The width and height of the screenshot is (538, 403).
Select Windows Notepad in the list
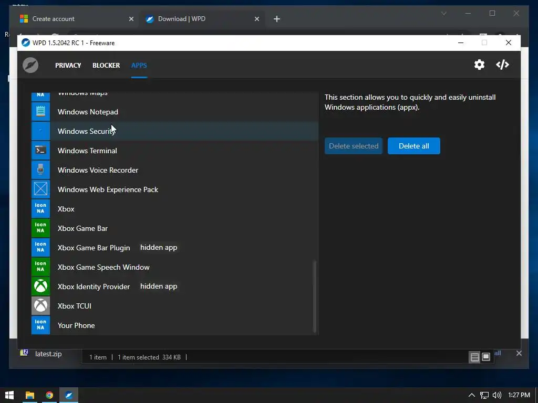[175, 112]
